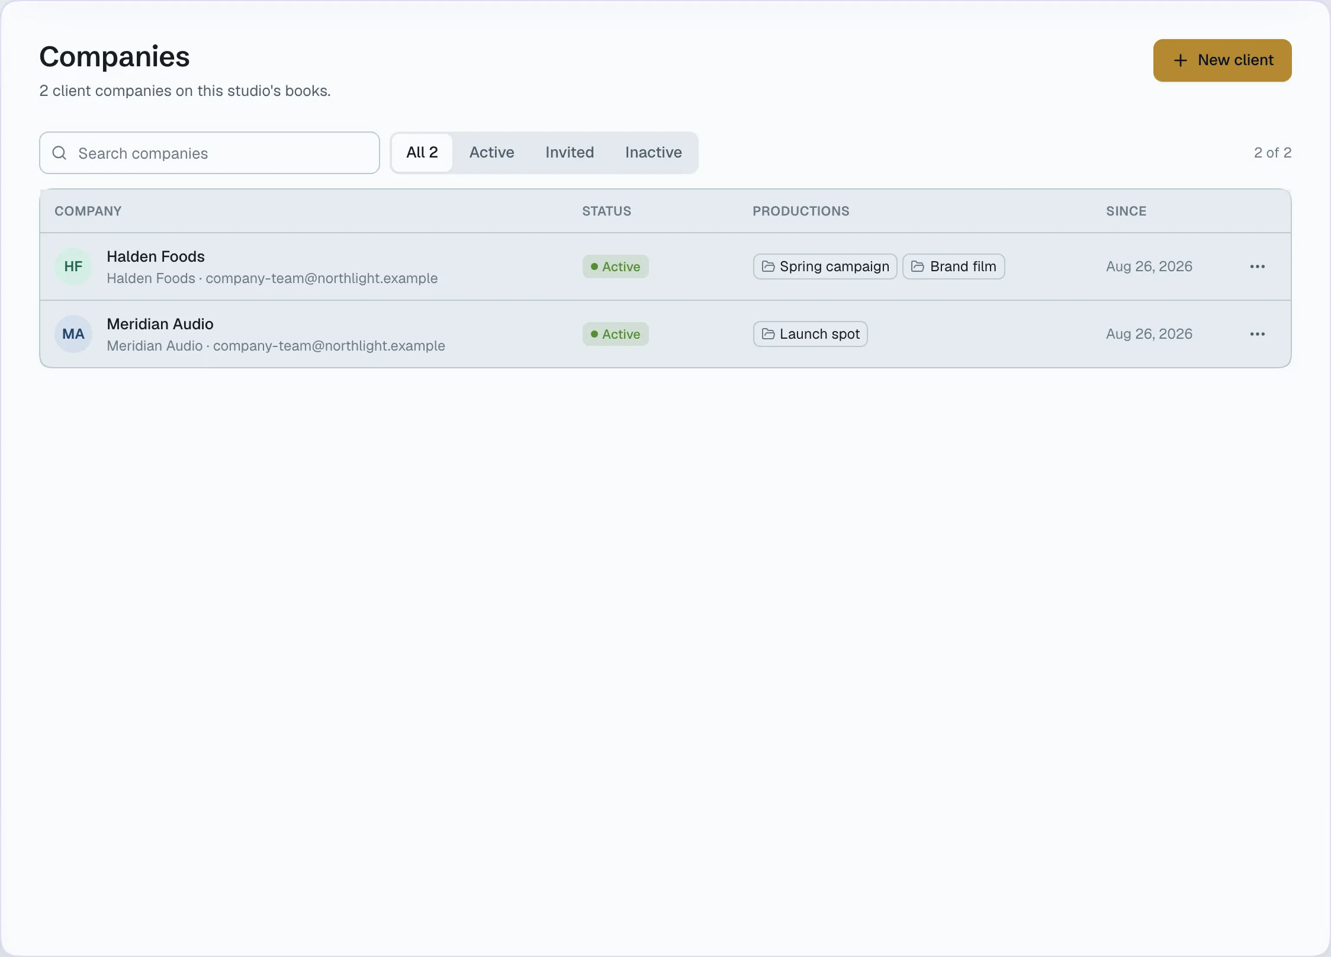This screenshot has width=1331, height=957.
Task: Click Halden Foods contact email subtitle
Action: tap(272, 278)
